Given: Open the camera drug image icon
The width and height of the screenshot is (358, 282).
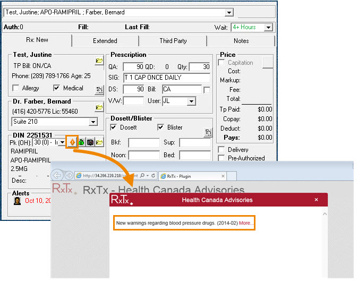Looking at the screenshot, I should (90, 142).
